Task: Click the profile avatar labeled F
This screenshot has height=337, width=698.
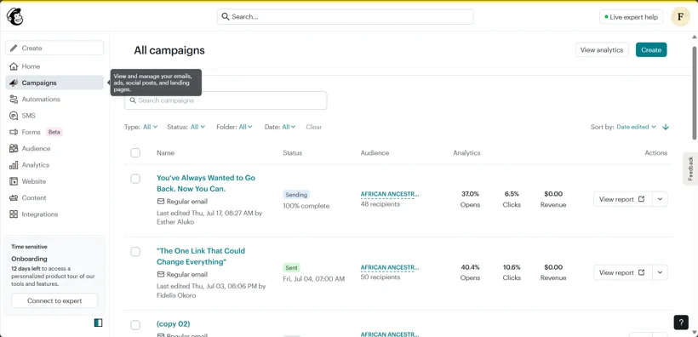Action: tap(680, 17)
